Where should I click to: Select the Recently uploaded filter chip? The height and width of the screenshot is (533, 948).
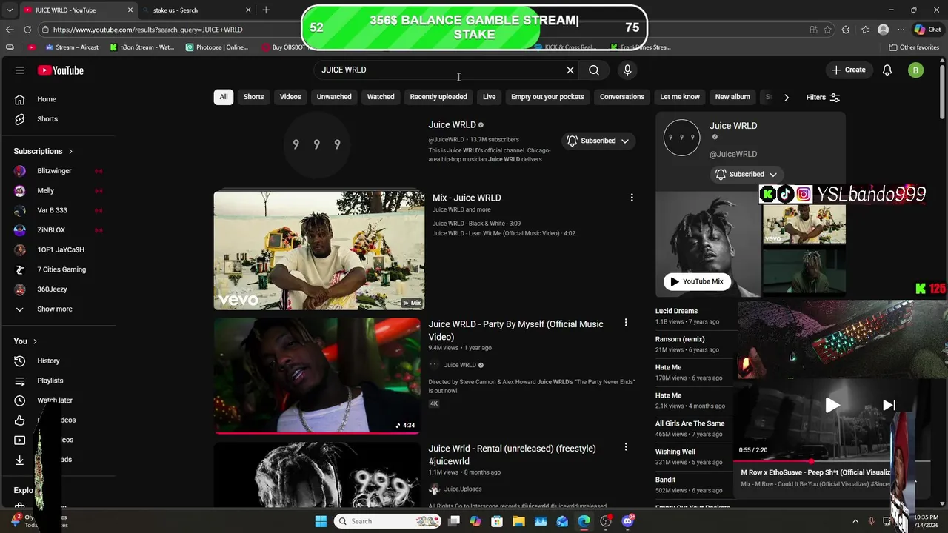point(438,97)
